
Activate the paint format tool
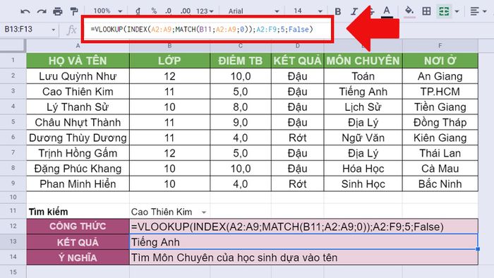coord(74,12)
